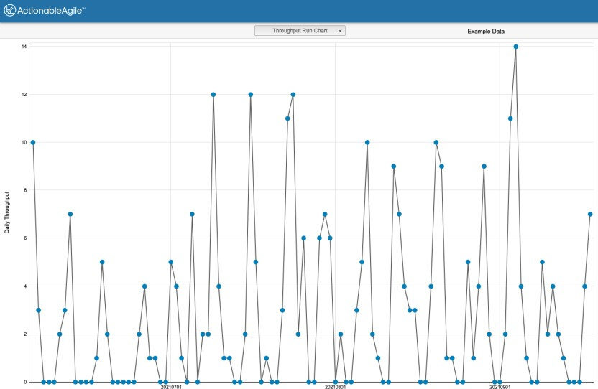Screen dimensions: 598x389
Task: Select the peak data point at value 14
Action: tap(515, 47)
